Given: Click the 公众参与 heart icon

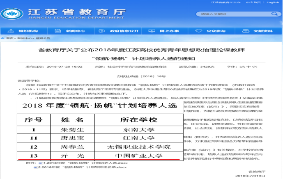Looking at the screenshot, I should 199,31.
